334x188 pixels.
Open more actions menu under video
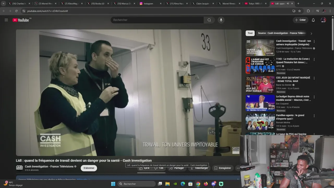[x=238, y=168]
